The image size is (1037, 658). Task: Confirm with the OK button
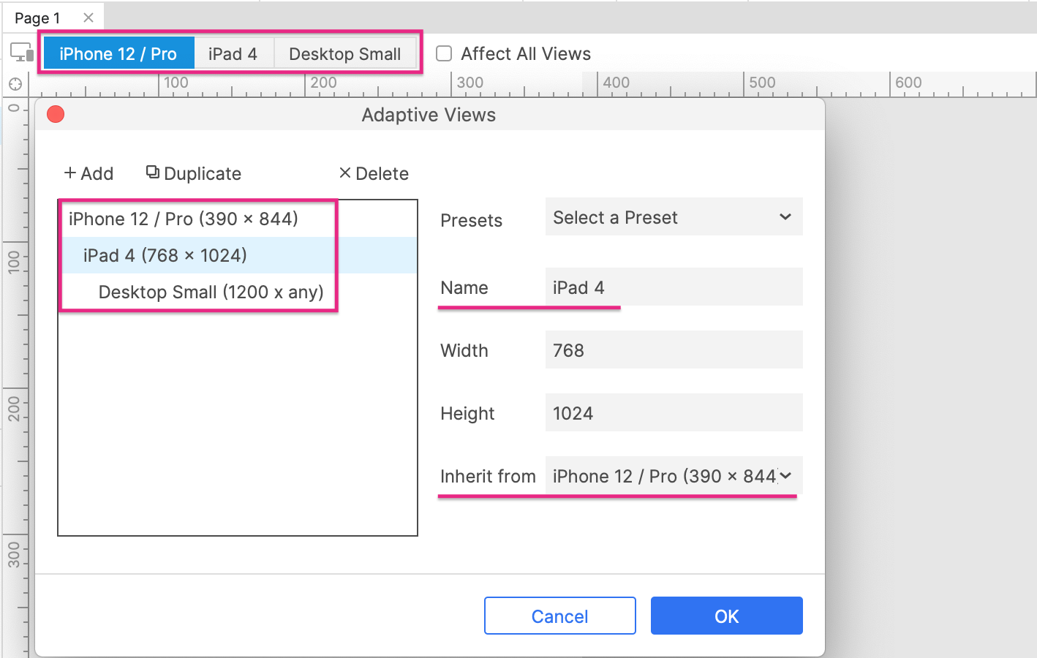726,616
